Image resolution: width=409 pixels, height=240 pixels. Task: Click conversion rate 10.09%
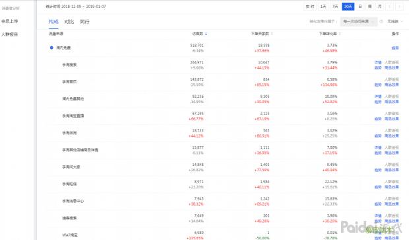click(x=331, y=97)
